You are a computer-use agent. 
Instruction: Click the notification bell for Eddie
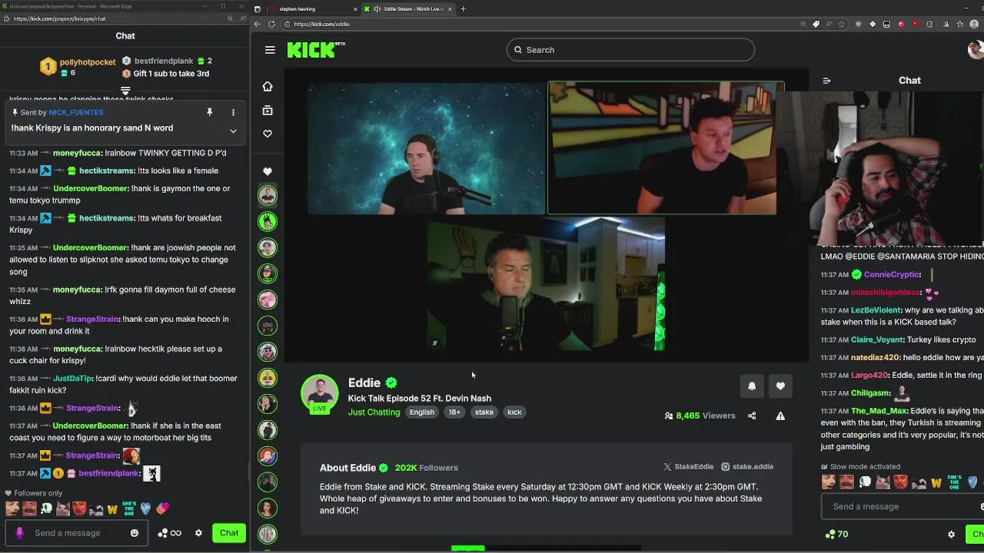tap(752, 386)
